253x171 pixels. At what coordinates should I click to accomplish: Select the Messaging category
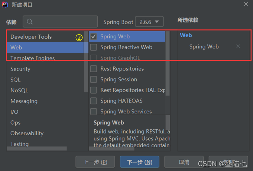pyautogui.click(x=45, y=101)
